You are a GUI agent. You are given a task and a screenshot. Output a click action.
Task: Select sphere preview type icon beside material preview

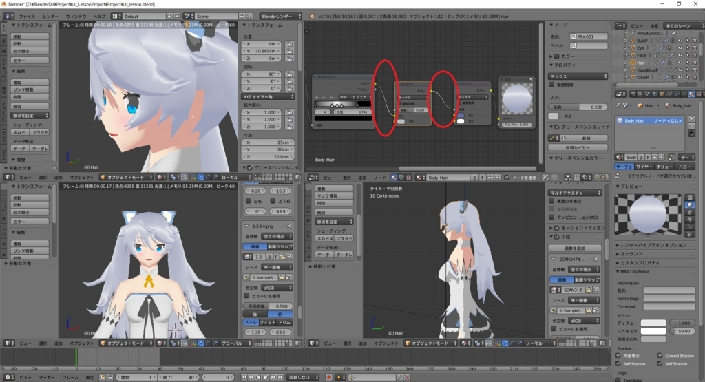(690, 205)
